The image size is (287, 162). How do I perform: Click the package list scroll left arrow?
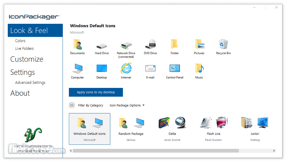click(71, 151)
